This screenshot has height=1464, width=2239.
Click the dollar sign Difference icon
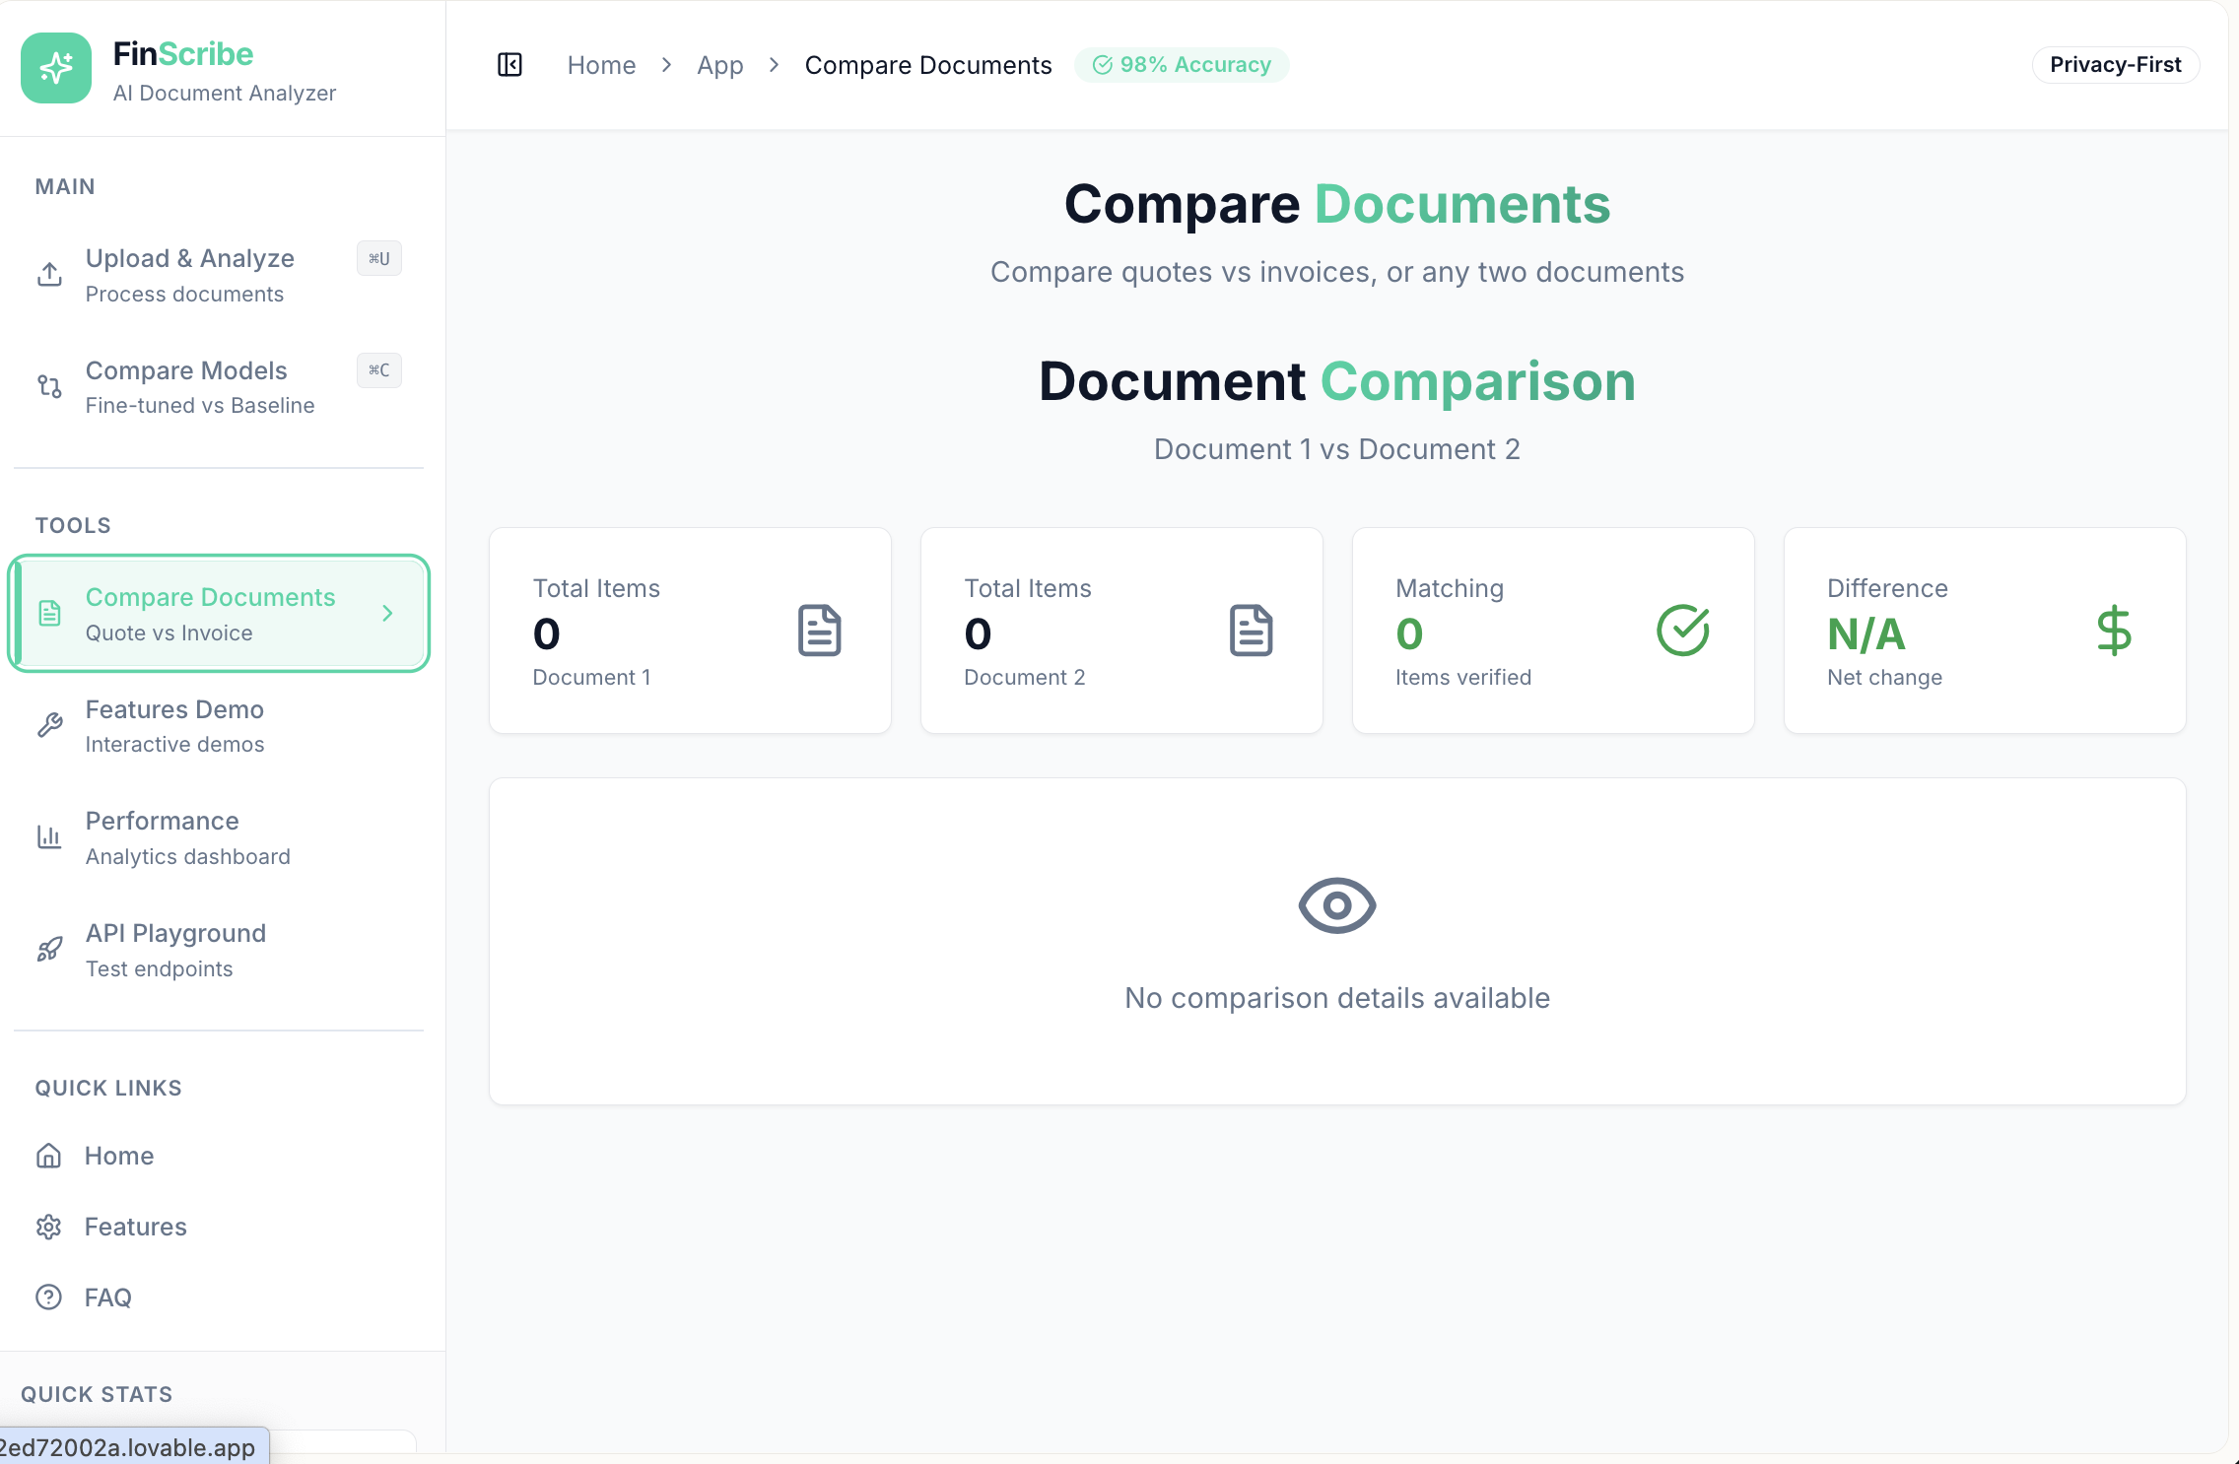coord(2113,631)
